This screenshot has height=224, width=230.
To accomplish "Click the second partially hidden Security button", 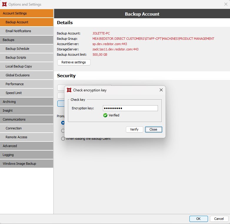I will tap(61, 95).
